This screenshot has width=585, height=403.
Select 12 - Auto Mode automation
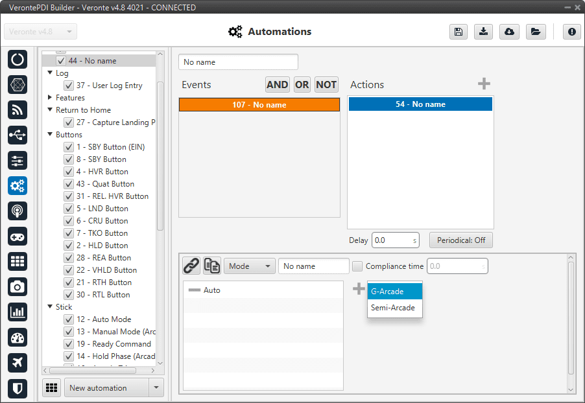click(104, 319)
